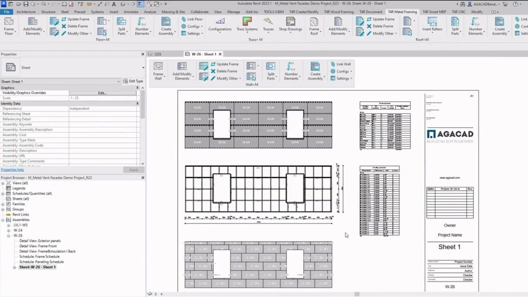
Task: Click Link Wall in floating toolbar
Action: click(x=341, y=64)
